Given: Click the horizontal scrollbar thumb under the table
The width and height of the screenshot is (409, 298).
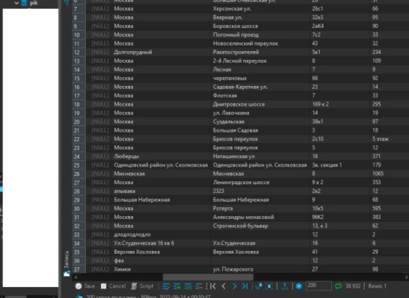Looking at the screenshot, I should (208, 277).
